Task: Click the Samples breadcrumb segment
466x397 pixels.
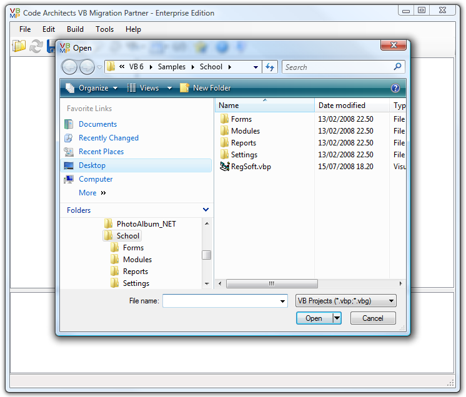Action: (x=172, y=67)
